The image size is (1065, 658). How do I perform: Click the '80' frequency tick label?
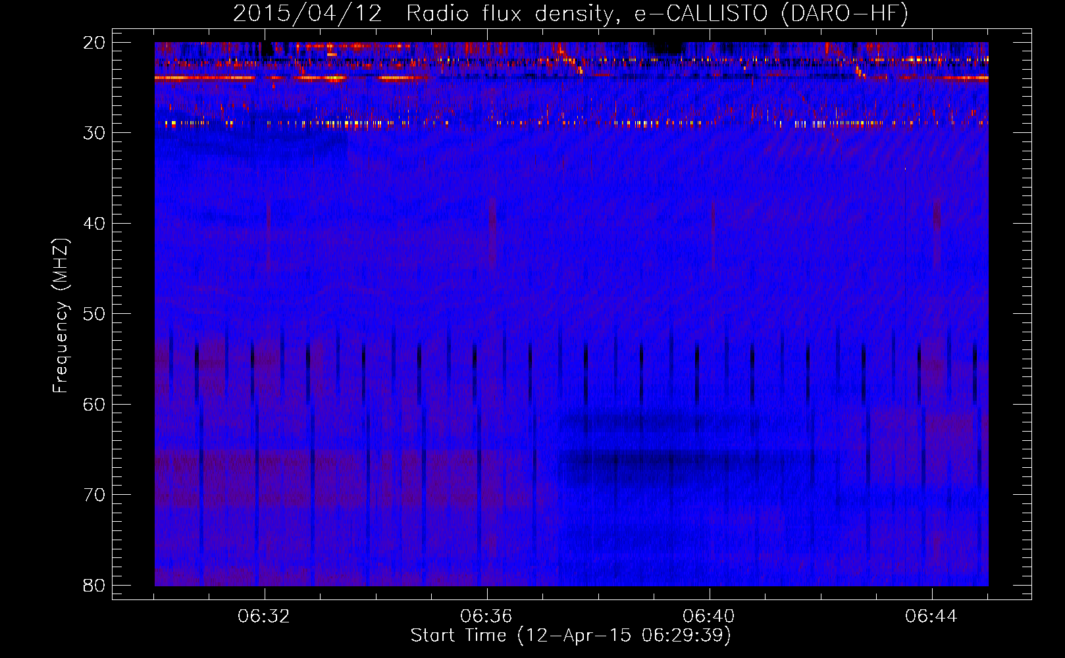click(95, 585)
